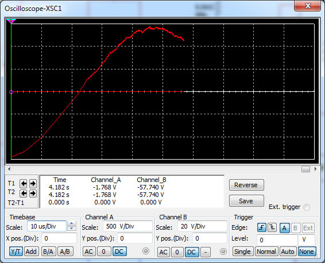Screen dimensions: 325x263
Task: Click Channel A Y pos. (Div) field
Action: (x=135, y=238)
